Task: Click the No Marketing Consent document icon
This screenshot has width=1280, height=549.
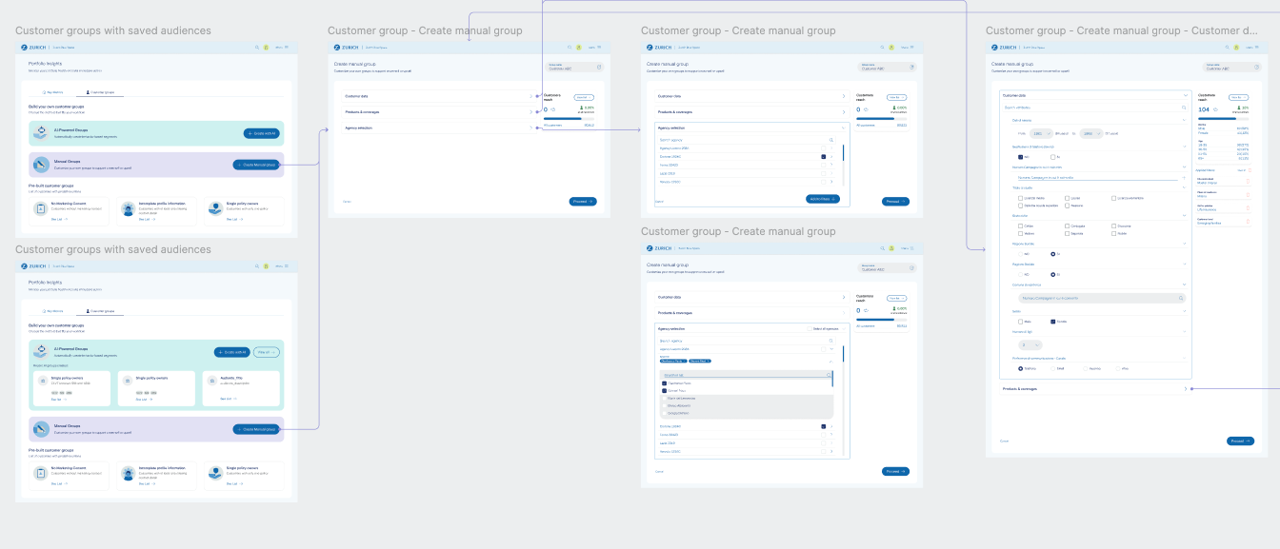Action: coord(40,206)
